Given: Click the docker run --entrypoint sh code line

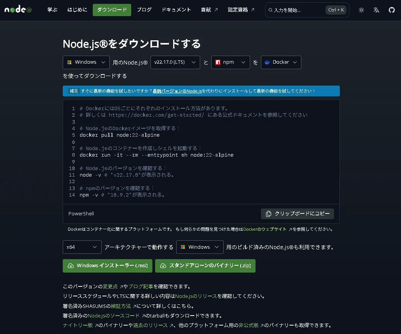Looking at the screenshot, I should (x=156, y=155).
